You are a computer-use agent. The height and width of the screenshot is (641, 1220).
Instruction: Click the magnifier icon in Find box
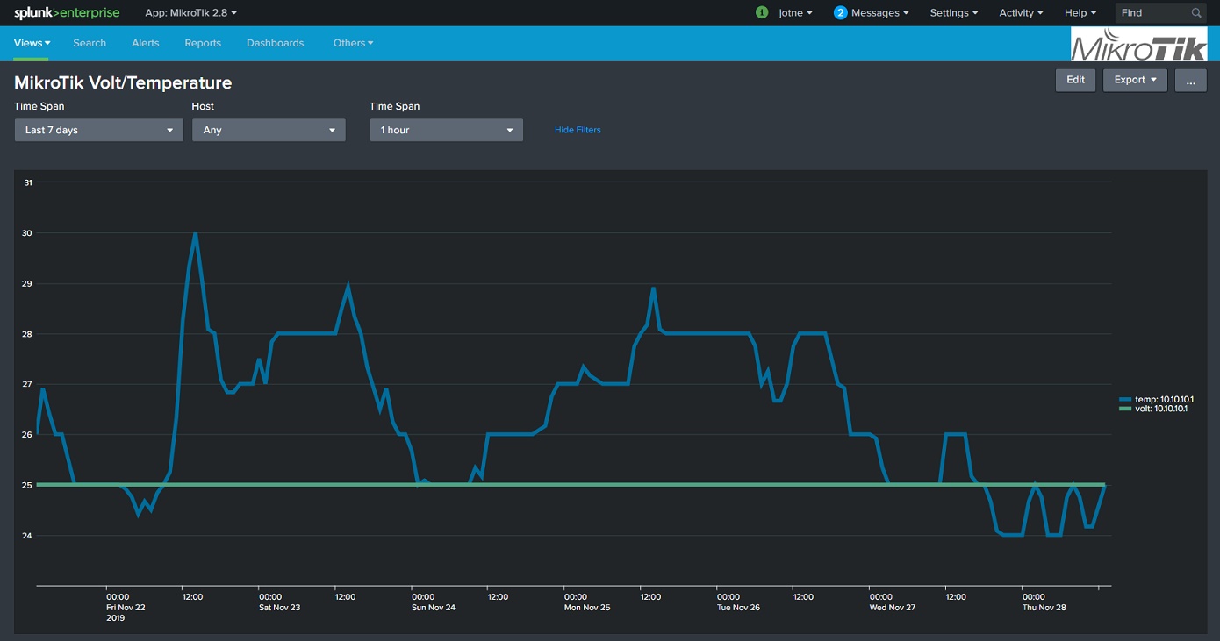pos(1196,13)
